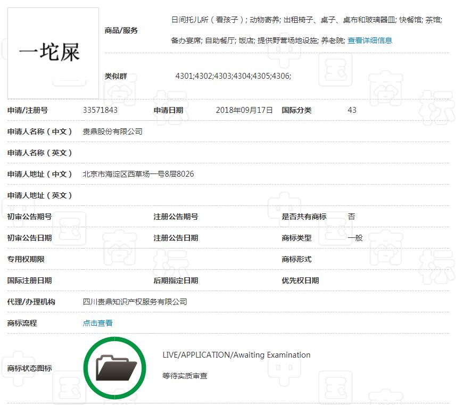Click the registration number 33571843
The height and width of the screenshot is (405, 463).
click(x=100, y=110)
